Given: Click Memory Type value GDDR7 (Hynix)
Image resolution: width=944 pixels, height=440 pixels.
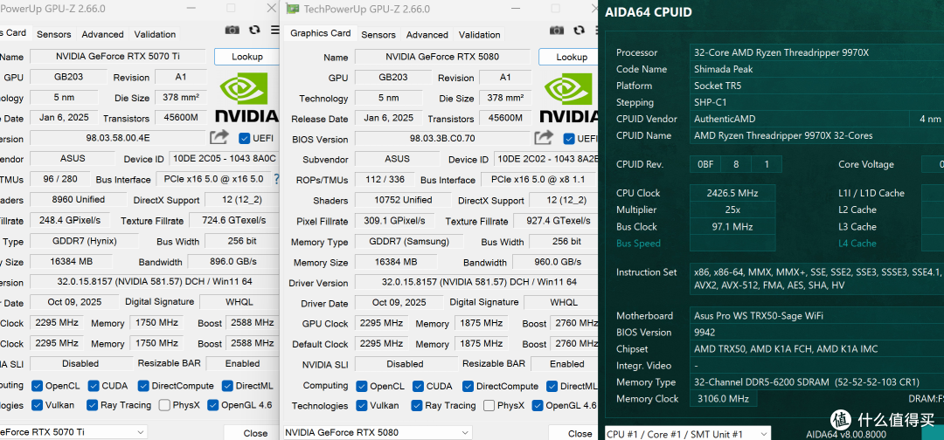Looking at the screenshot, I should (84, 241).
